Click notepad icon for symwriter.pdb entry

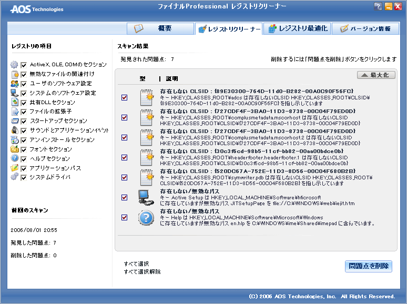[x=147, y=177]
